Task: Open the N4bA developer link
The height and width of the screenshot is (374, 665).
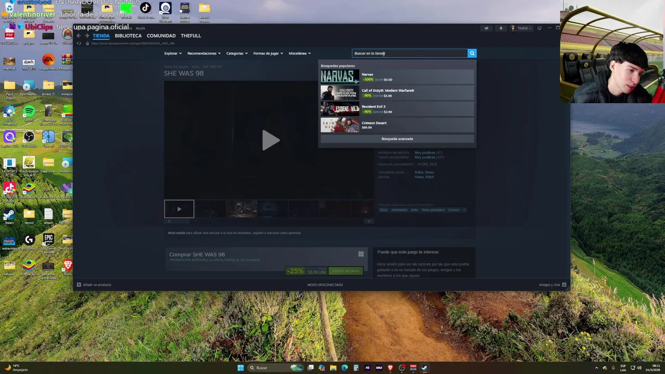Action: [x=419, y=172]
